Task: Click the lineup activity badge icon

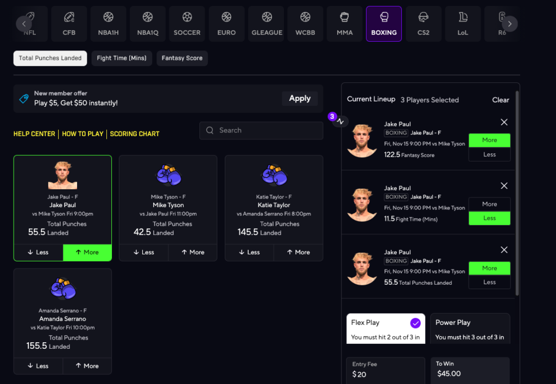Action: (x=340, y=121)
